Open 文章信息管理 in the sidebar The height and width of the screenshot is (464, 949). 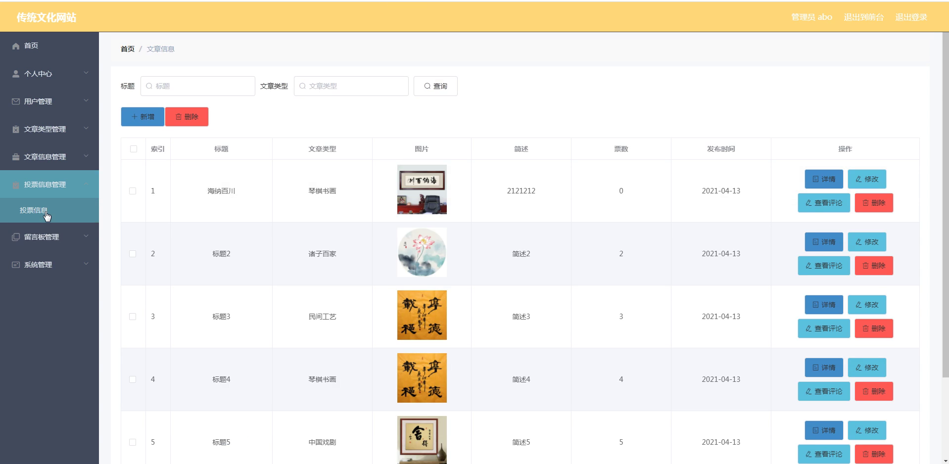(49, 156)
